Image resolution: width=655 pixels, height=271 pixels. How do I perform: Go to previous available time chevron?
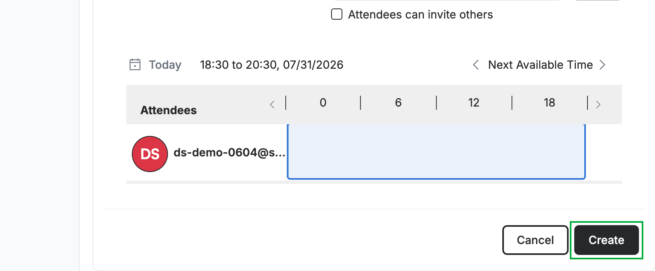[x=476, y=65]
